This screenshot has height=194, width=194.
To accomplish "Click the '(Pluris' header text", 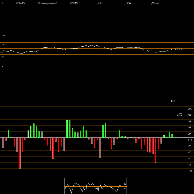I will tap(155, 3).
